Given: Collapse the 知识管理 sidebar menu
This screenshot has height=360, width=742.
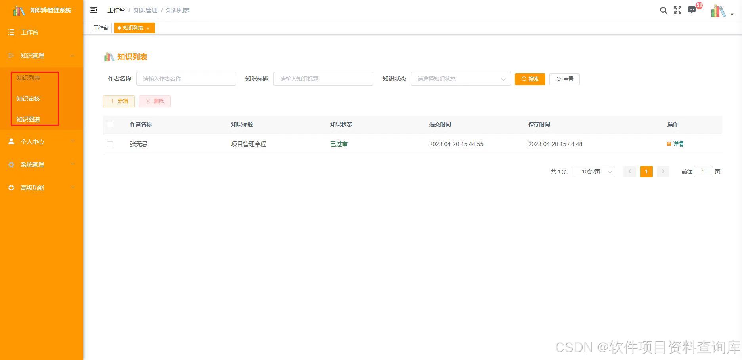Looking at the screenshot, I should 42,56.
